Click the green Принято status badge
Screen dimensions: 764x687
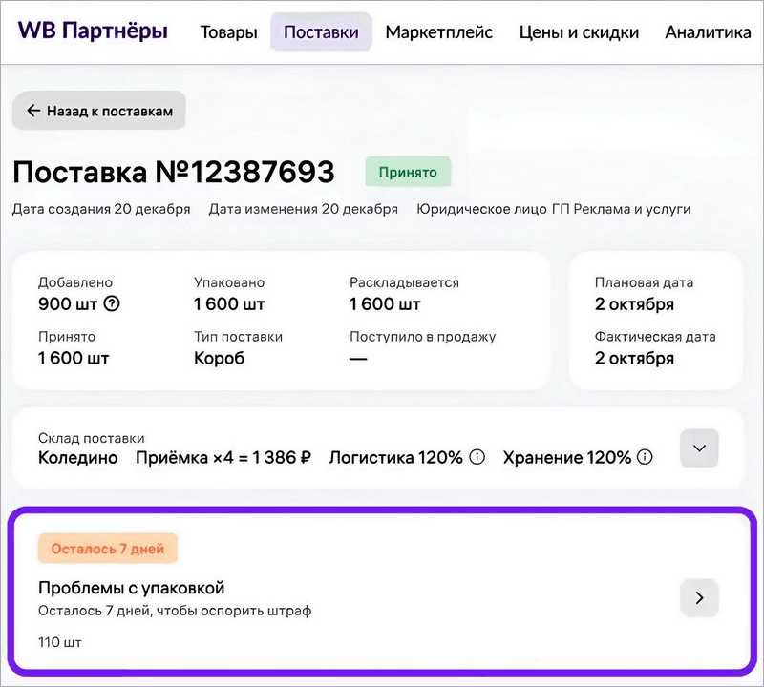(x=408, y=173)
